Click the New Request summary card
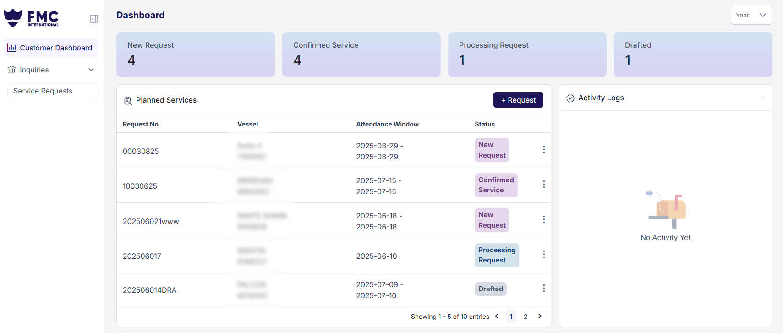The width and height of the screenshot is (783, 333). click(196, 55)
